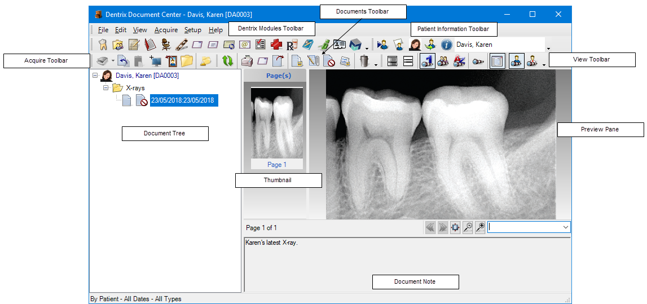This screenshot has height=304, width=647.
Task: Click the screen capture monitor icon
Action: coord(156,61)
